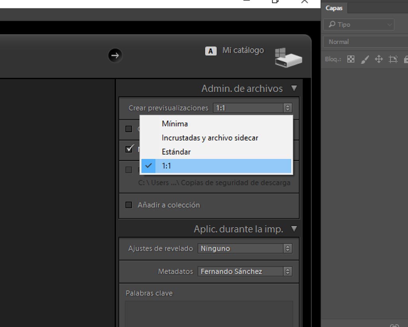Image resolution: width=408 pixels, height=327 pixels.
Task: Select Mínima preview option
Action: point(216,124)
